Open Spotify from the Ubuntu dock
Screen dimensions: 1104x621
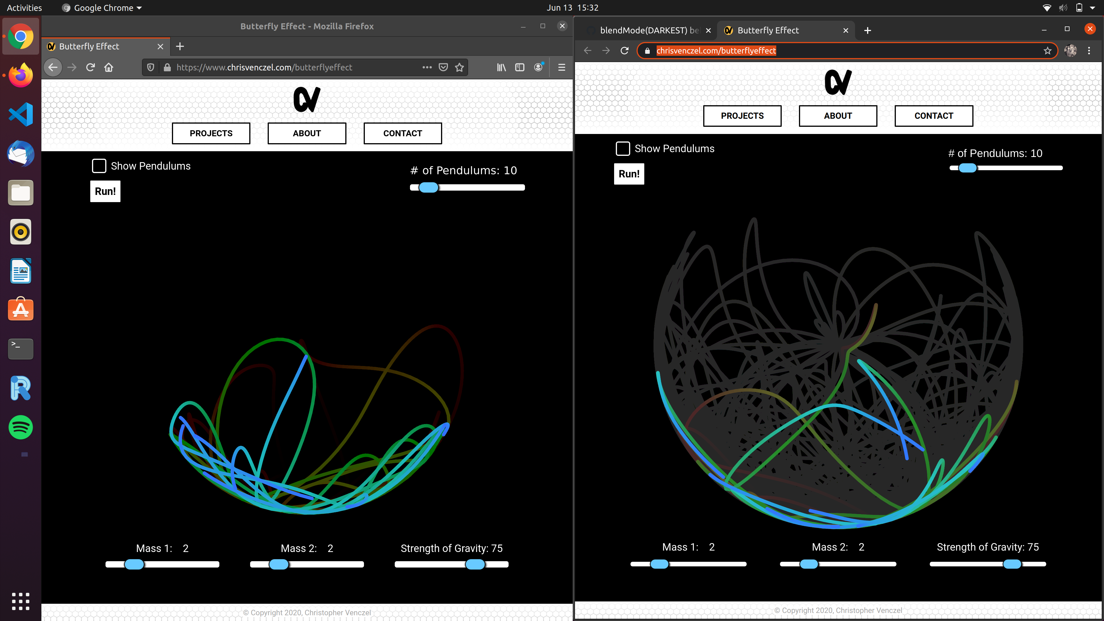(20, 427)
